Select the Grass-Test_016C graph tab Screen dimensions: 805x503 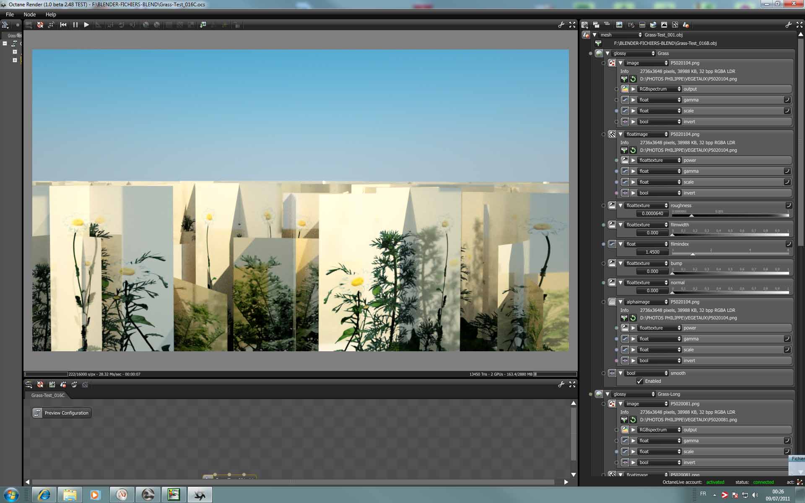pyautogui.click(x=48, y=395)
